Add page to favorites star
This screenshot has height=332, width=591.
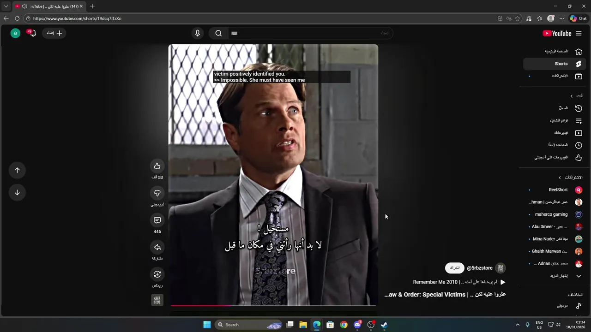(x=518, y=18)
